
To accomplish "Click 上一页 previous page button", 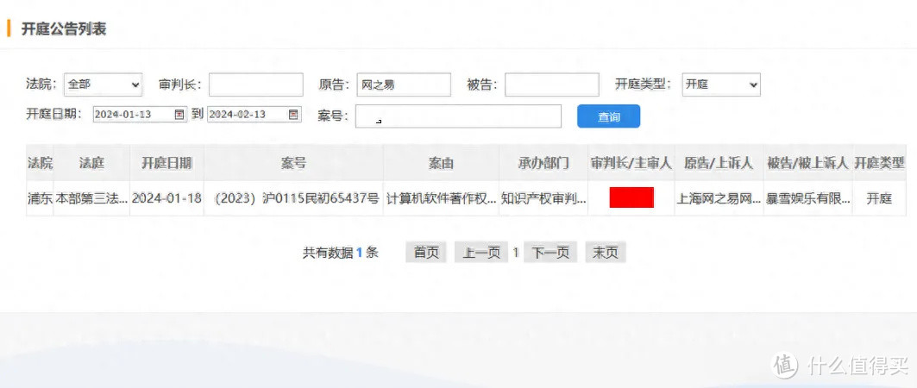I will [481, 253].
